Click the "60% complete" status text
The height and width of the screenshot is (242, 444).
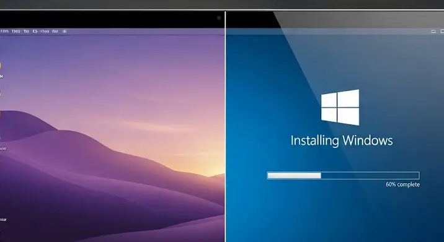402,184
